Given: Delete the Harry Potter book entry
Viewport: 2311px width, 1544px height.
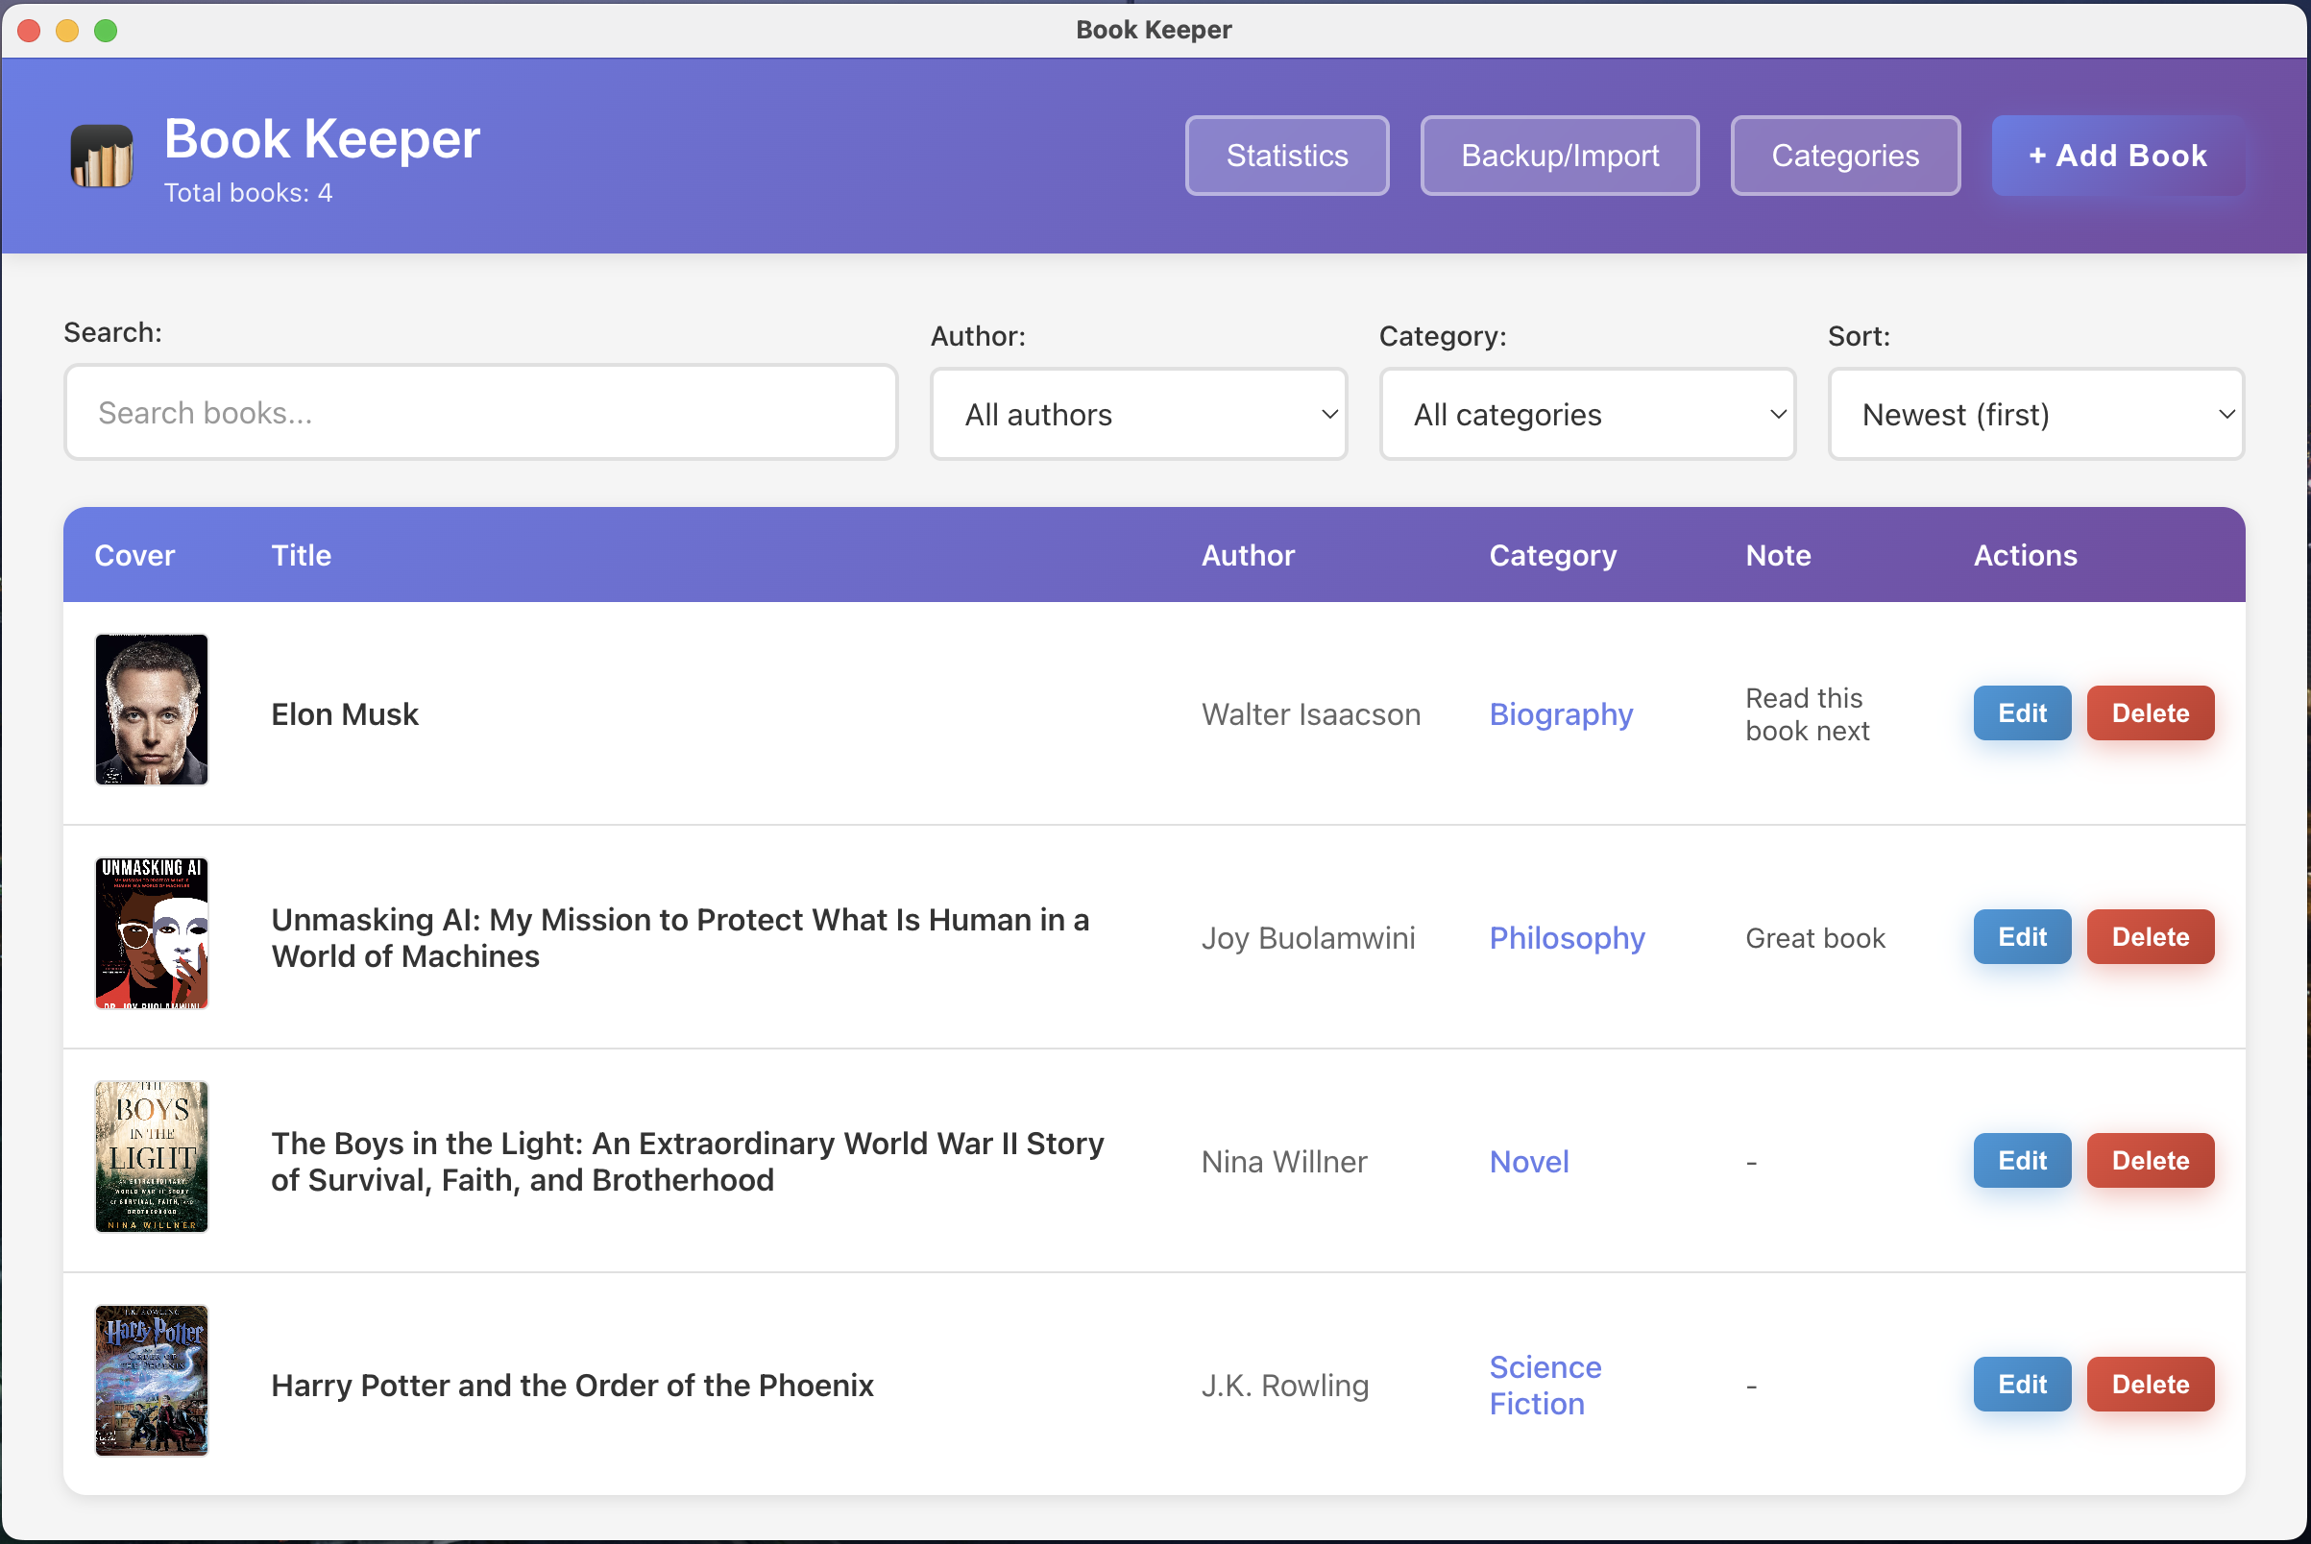Looking at the screenshot, I should 2150,1384.
